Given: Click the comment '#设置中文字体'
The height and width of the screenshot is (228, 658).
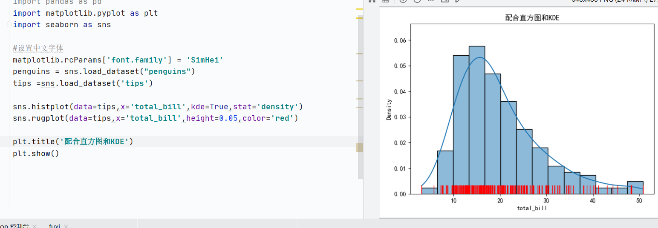Looking at the screenshot, I should (x=38, y=48).
